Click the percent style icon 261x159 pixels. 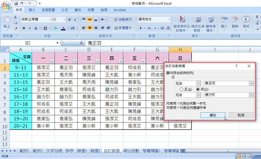pyautogui.click(x=149, y=28)
